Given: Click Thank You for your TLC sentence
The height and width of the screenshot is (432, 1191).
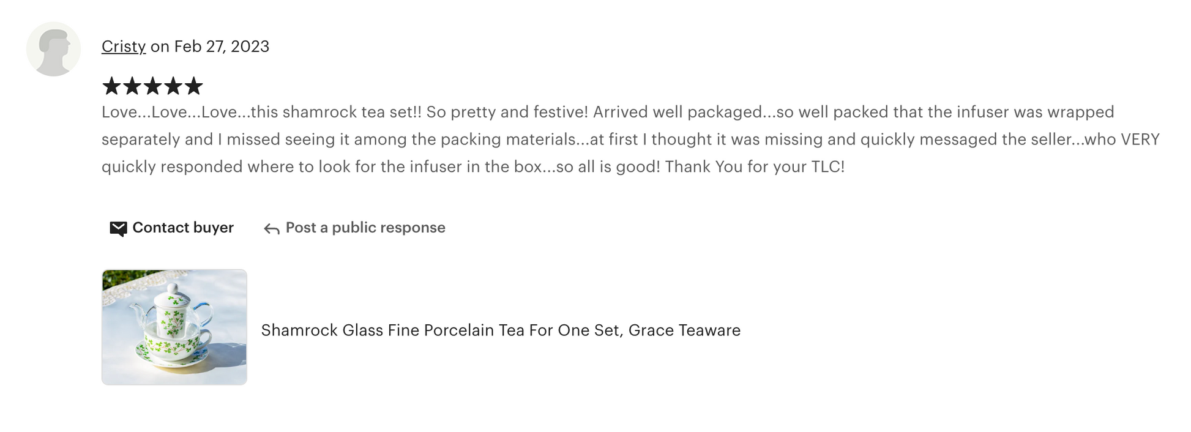Looking at the screenshot, I should coord(755,166).
